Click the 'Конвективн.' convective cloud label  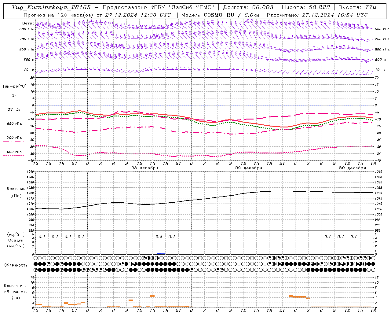point(16,286)
